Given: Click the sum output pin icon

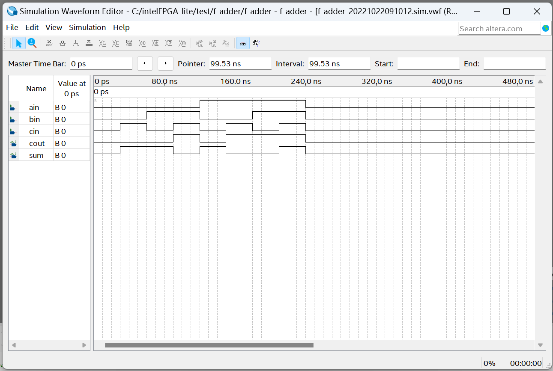Looking at the screenshot, I should (x=13, y=155).
